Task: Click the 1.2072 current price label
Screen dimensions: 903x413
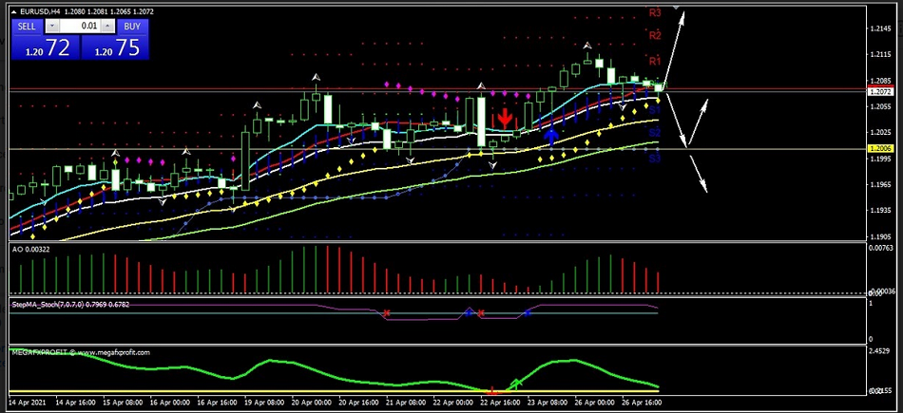Action: [x=880, y=91]
